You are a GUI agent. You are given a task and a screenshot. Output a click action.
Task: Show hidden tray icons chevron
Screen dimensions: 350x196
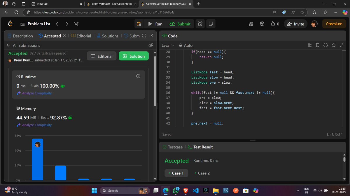297,190
